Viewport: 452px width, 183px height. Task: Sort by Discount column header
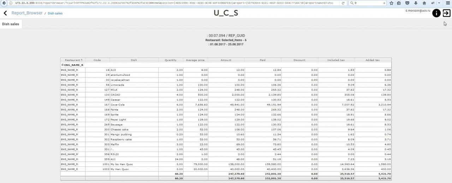point(299,60)
